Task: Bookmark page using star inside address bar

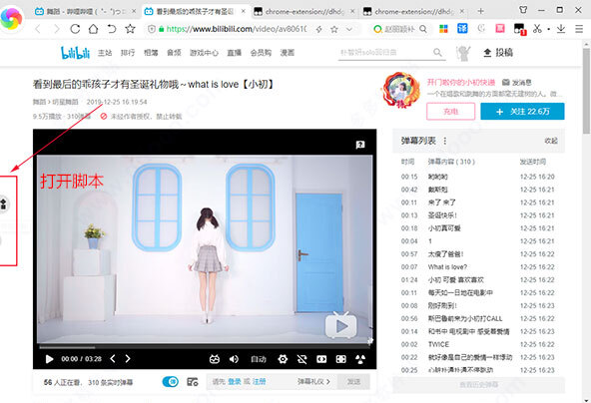Action: point(334,29)
